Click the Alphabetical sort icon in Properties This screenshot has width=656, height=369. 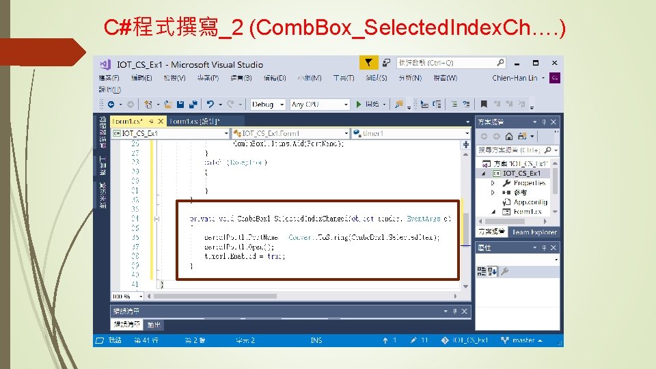coord(492,271)
